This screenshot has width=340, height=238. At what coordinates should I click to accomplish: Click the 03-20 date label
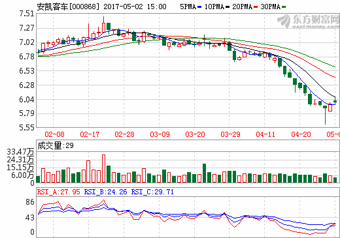pos(195,134)
